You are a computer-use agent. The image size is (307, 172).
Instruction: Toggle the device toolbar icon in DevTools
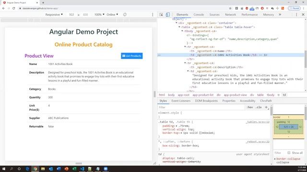pos(168,15)
